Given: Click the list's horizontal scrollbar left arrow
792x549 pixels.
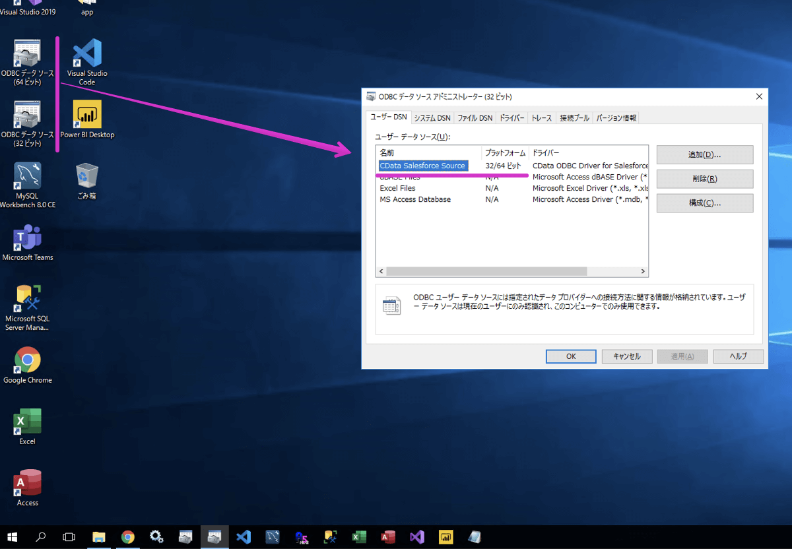Looking at the screenshot, I should click(x=381, y=271).
